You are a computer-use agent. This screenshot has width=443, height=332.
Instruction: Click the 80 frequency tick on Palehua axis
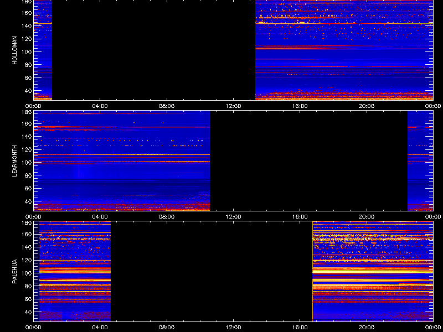click(28, 286)
